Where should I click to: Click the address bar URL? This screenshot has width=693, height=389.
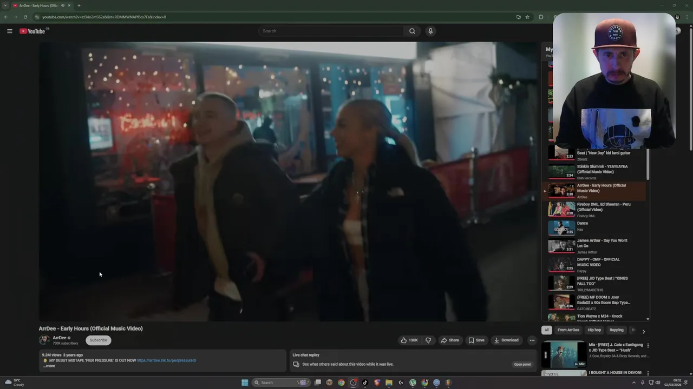(104, 17)
